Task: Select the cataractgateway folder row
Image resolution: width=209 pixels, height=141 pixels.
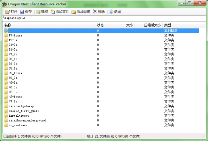Action: click(x=101, y=106)
